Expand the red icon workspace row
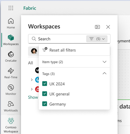The image size is (130, 134). (x=32, y=89)
